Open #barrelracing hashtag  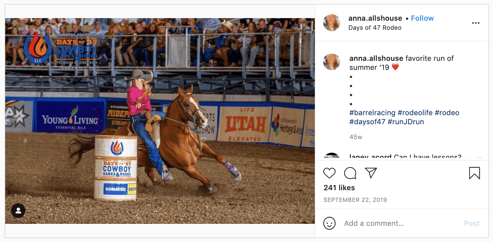(x=373, y=113)
